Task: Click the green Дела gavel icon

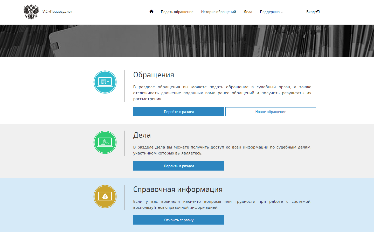Action: pyautogui.click(x=105, y=142)
